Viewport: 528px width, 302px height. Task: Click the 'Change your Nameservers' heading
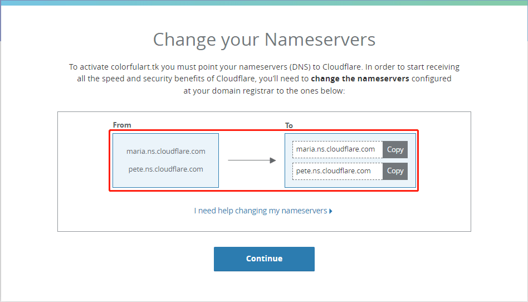coord(264,40)
